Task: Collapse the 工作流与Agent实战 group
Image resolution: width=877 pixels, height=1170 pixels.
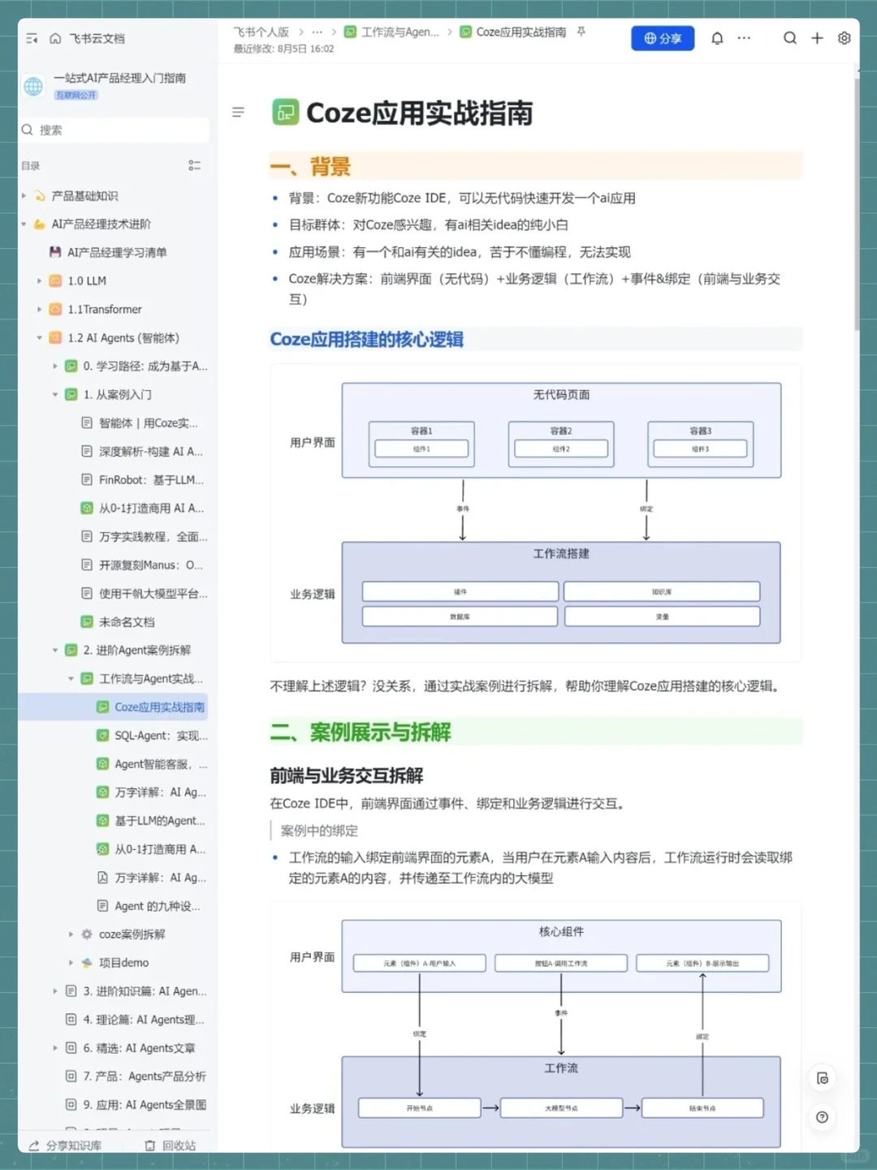Action: 71,678
